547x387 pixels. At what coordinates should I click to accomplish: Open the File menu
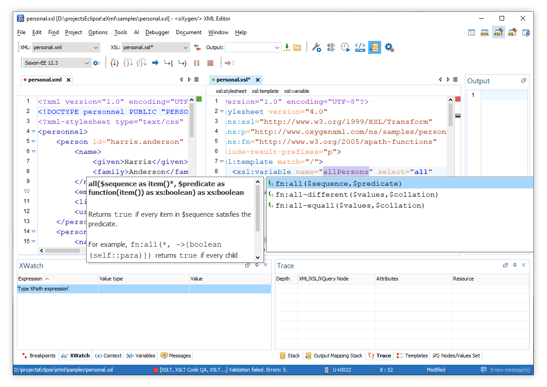point(21,32)
